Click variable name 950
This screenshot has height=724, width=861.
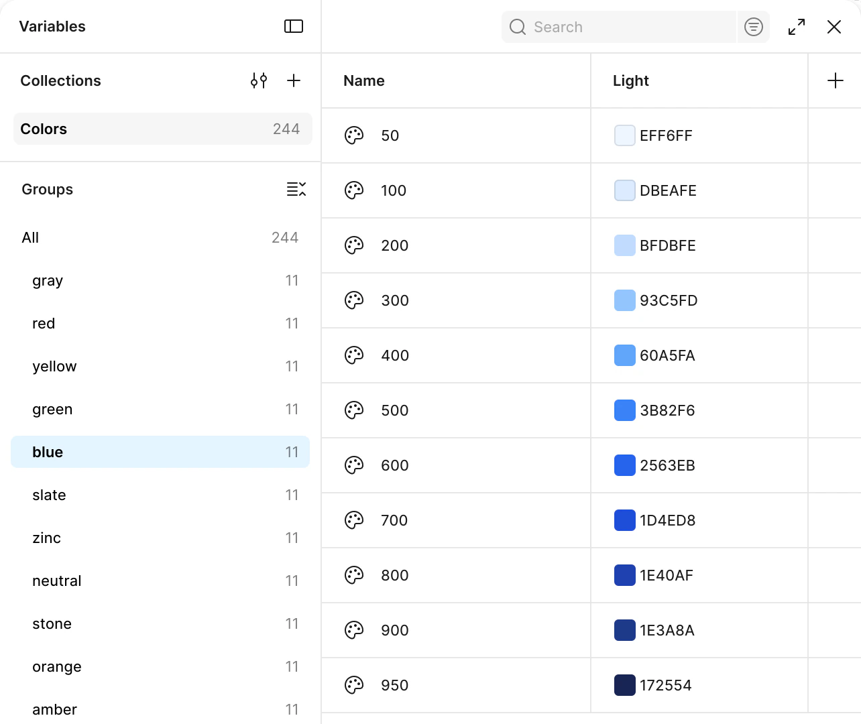point(395,685)
